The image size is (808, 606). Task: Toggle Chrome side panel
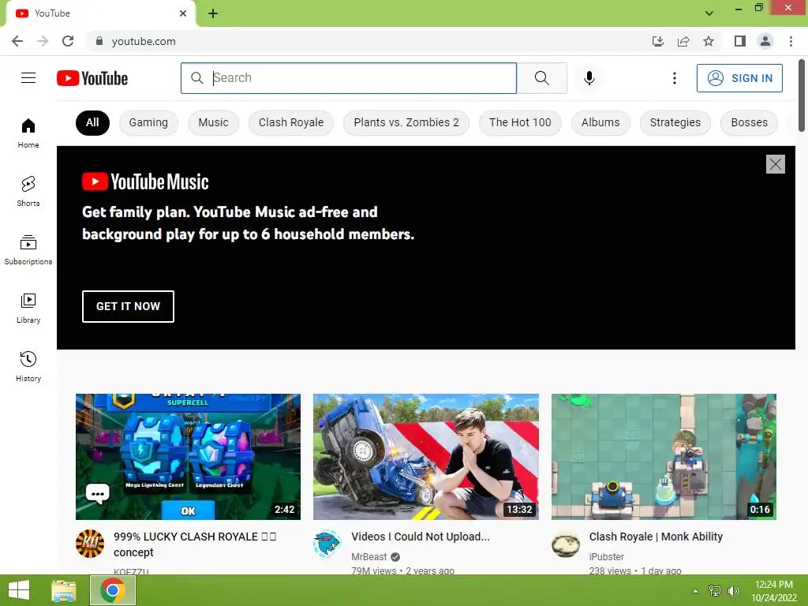click(x=740, y=41)
